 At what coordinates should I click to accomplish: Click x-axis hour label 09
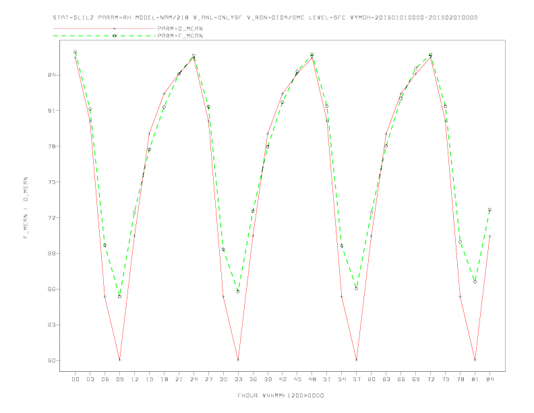tap(119, 379)
